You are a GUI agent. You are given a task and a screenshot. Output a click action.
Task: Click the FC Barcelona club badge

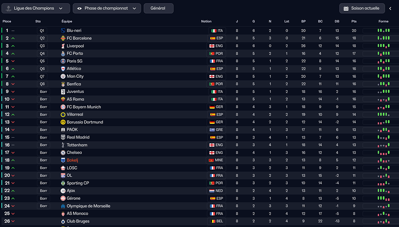click(63, 38)
